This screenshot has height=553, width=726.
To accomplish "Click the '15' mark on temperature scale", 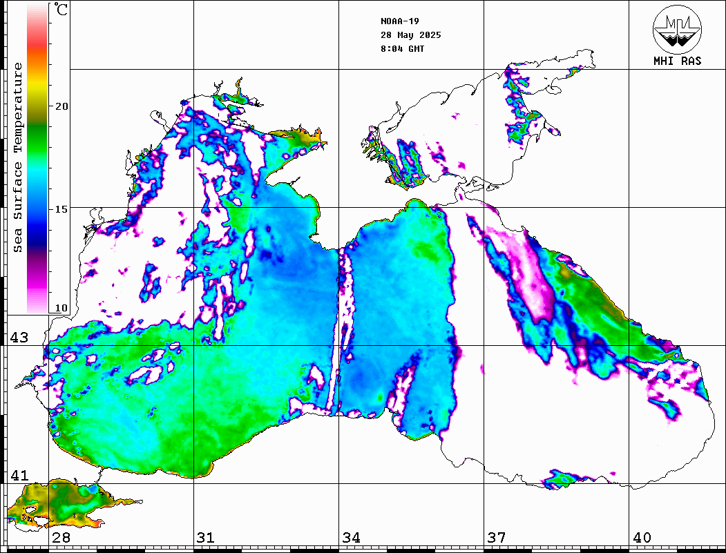I will pos(61,209).
